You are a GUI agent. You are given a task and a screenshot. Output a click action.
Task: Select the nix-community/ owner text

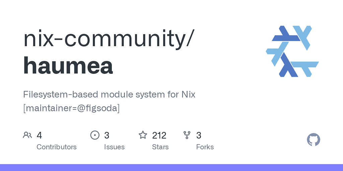coord(108,39)
